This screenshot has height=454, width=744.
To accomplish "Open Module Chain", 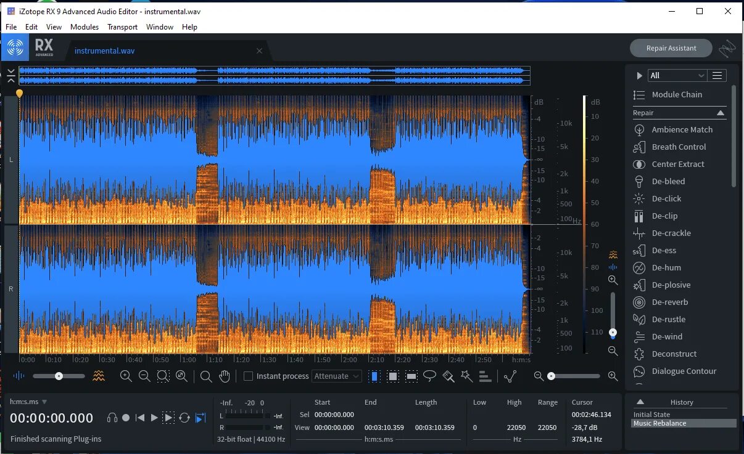I will [x=676, y=94].
